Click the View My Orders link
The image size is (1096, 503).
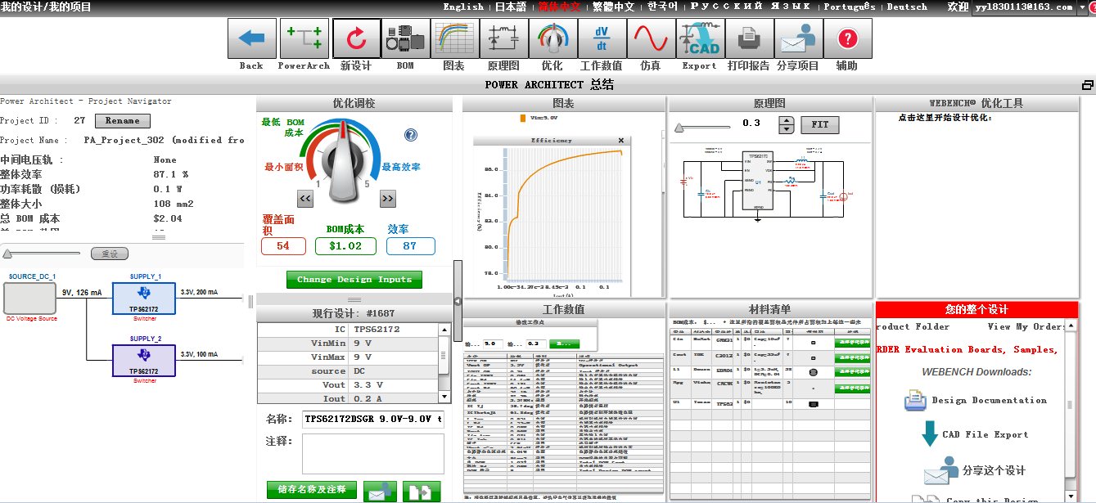pyautogui.click(x=1026, y=326)
